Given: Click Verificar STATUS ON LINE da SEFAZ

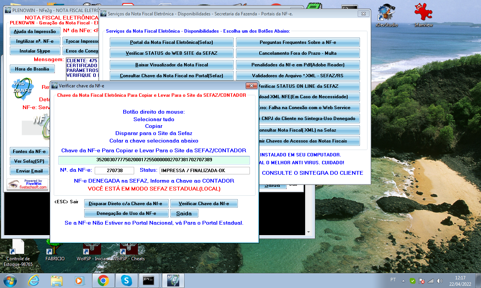Looking at the screenshot, I should (309, 86).
